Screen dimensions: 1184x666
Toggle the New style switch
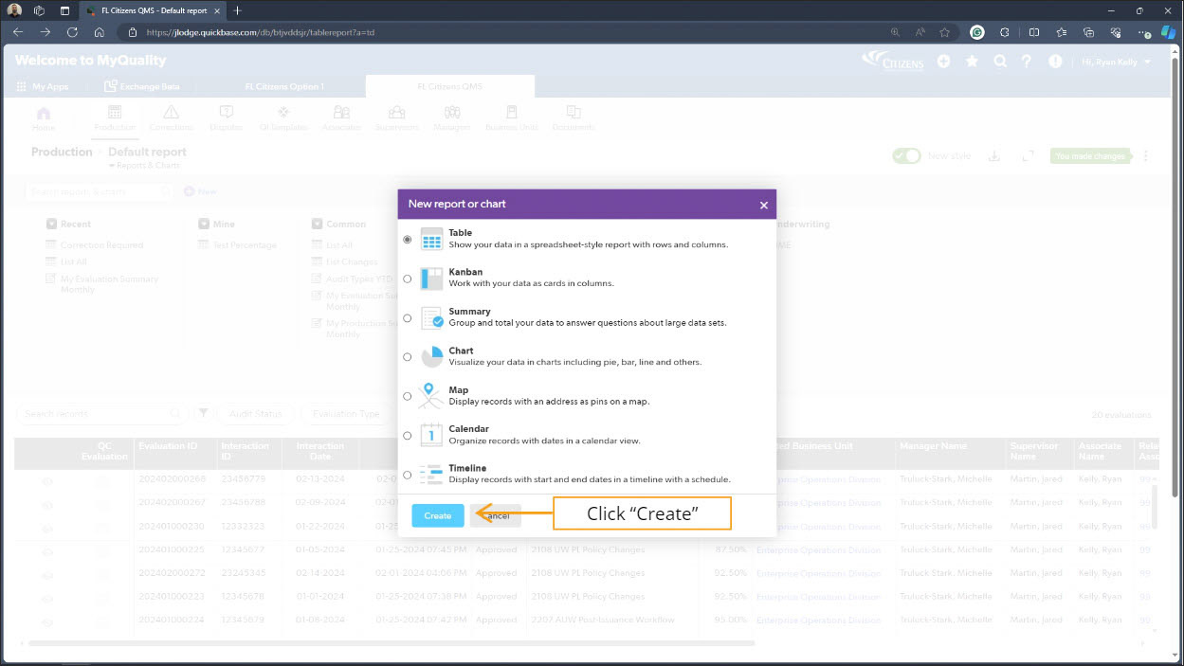[906, 155]
